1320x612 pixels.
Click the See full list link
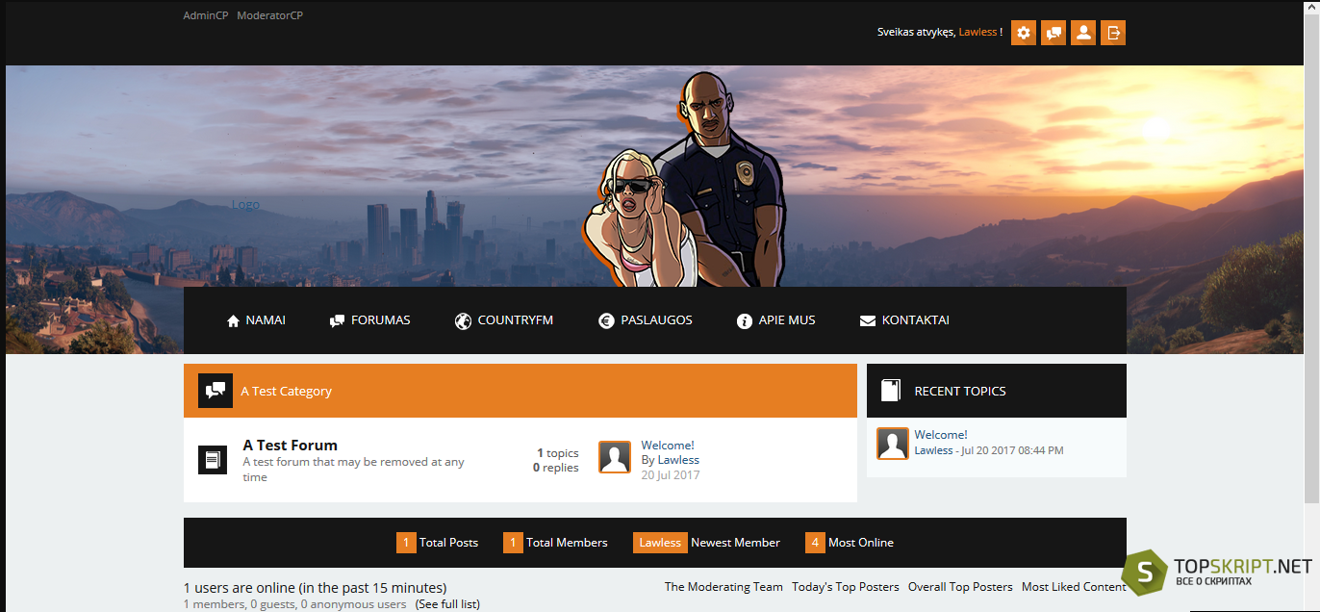click(x=447, y=604)
